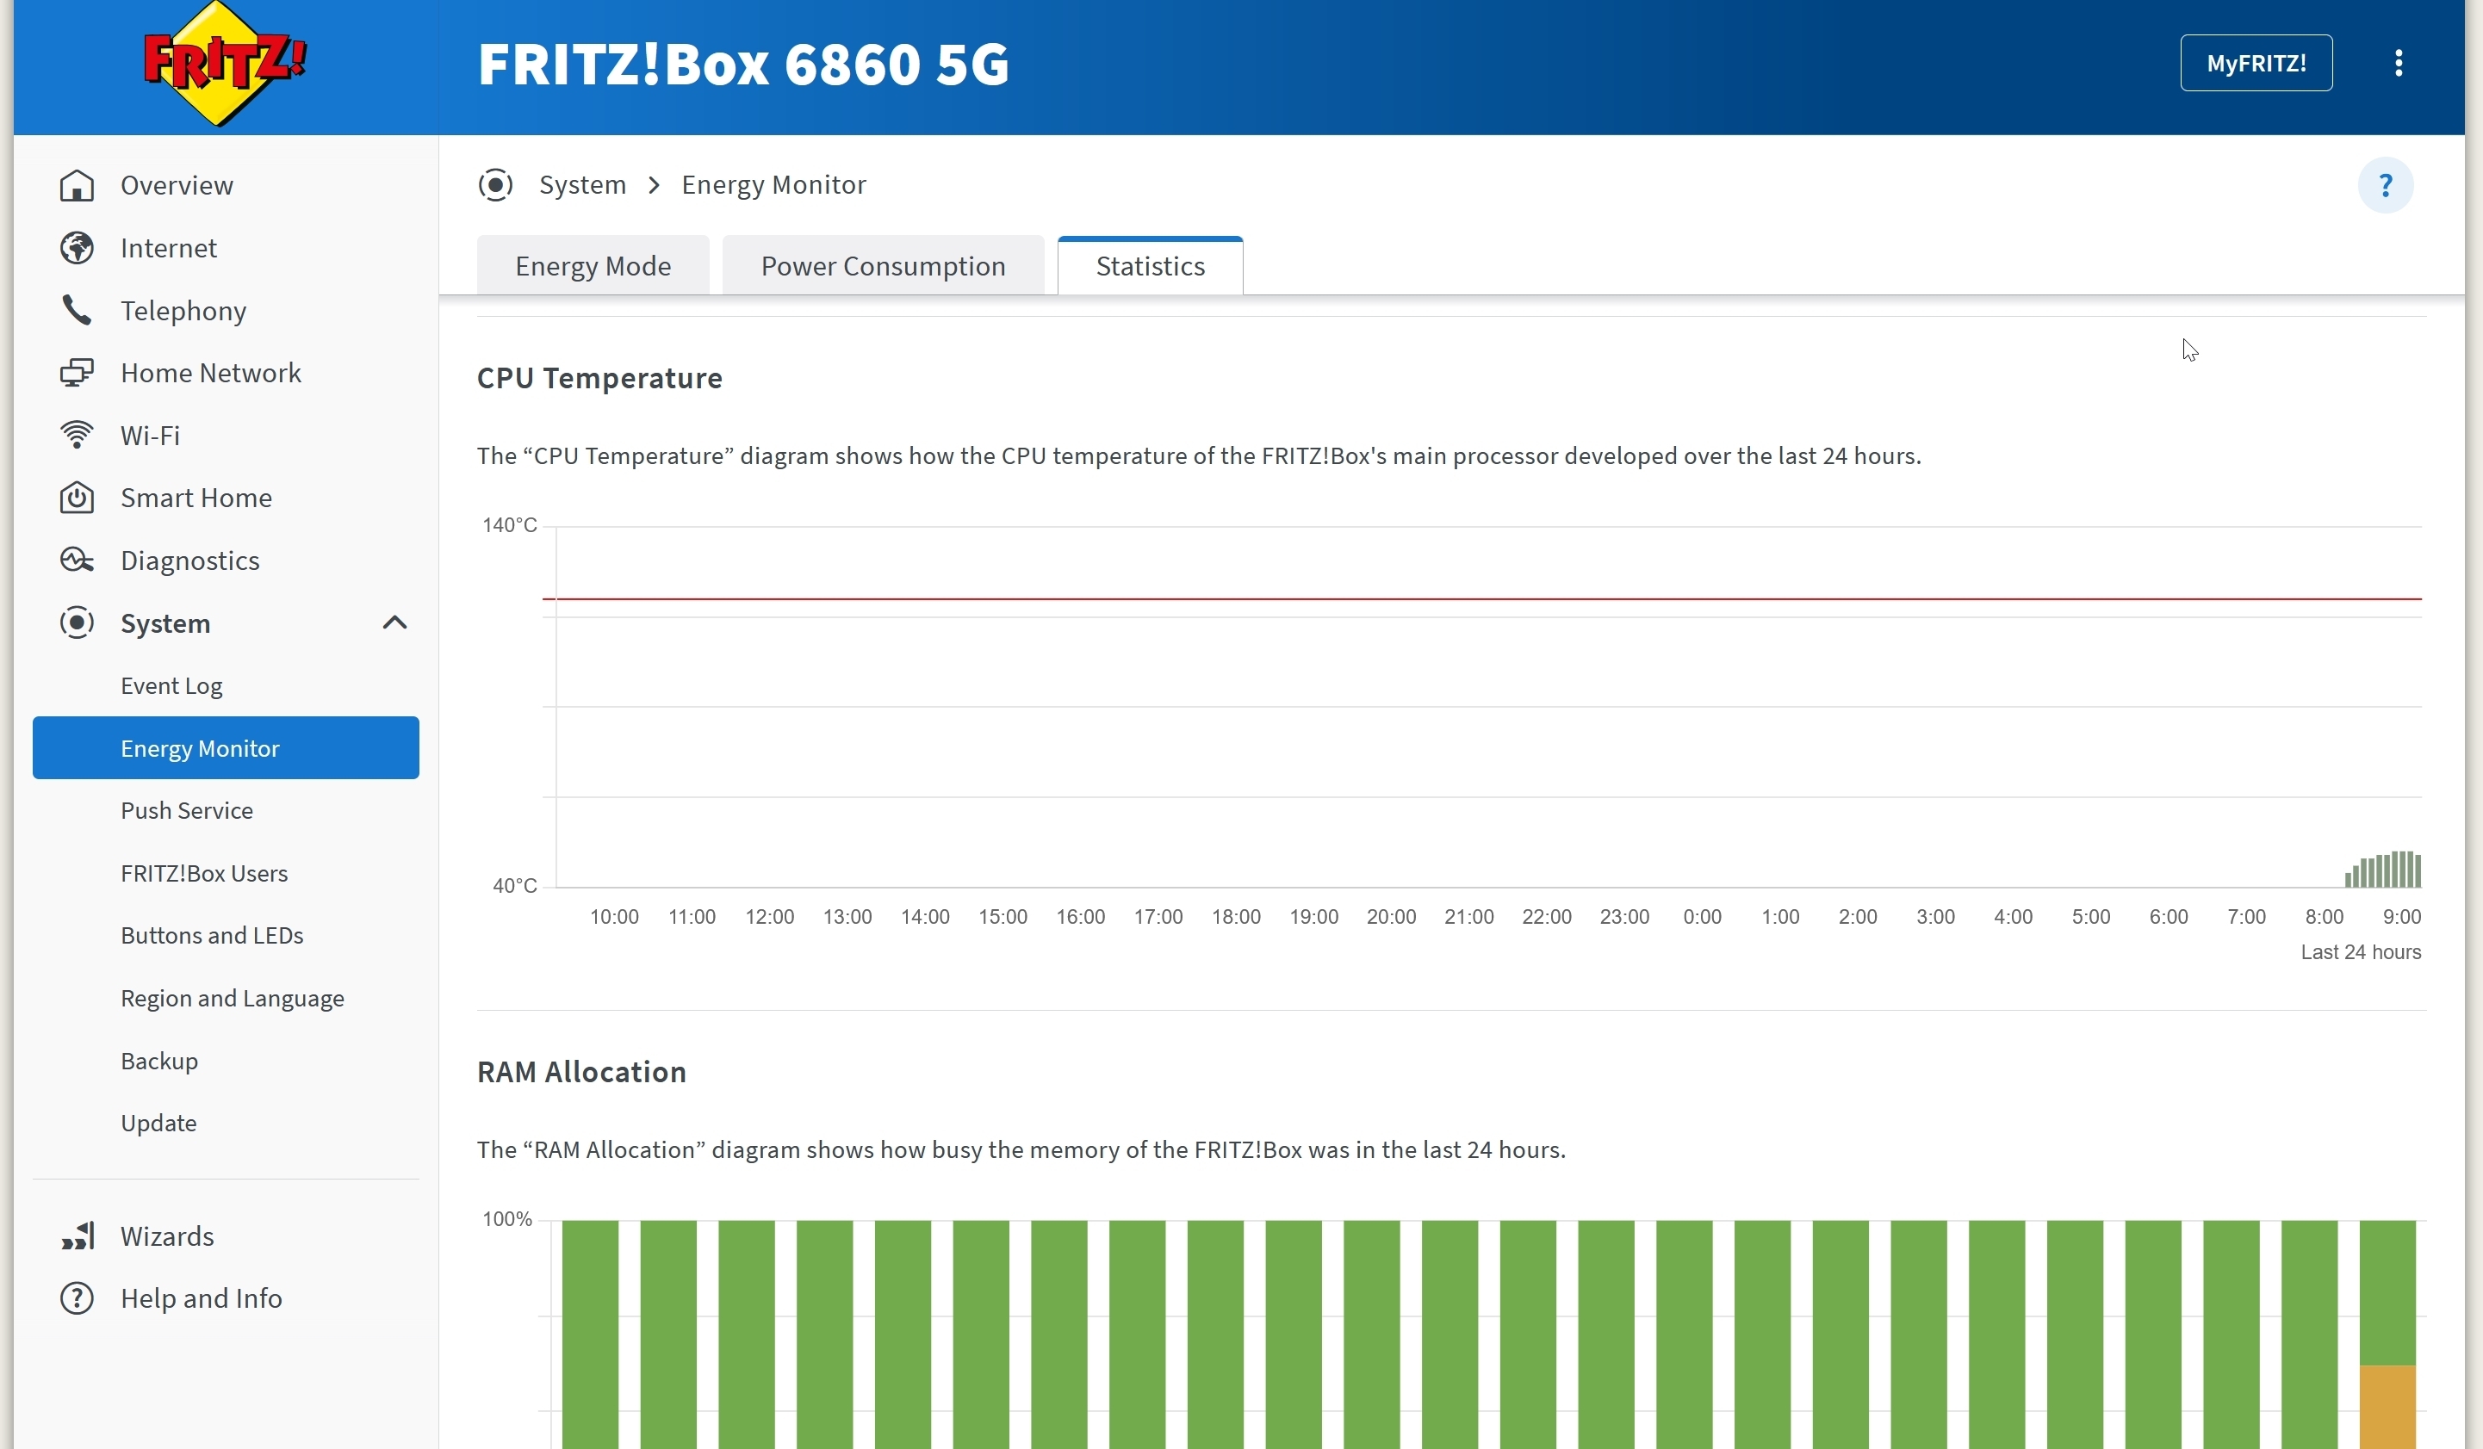Click the CPU Temperature heading
The height and width of the screenshot is (1449, 2483).
pos(599,378)
